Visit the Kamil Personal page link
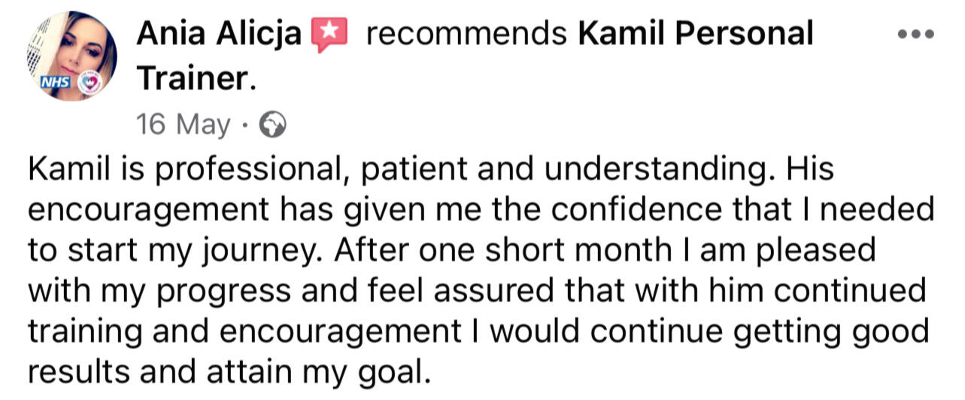 click(x=695, y=35)
